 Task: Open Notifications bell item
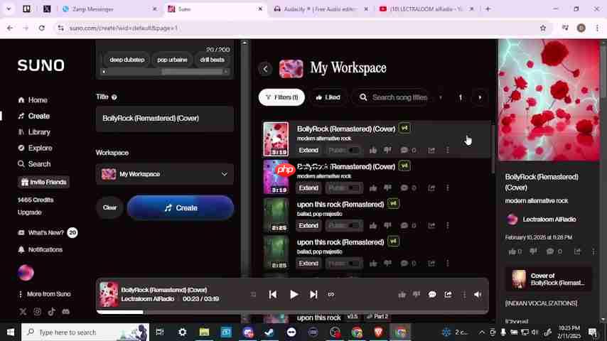[x=41, y=249]
